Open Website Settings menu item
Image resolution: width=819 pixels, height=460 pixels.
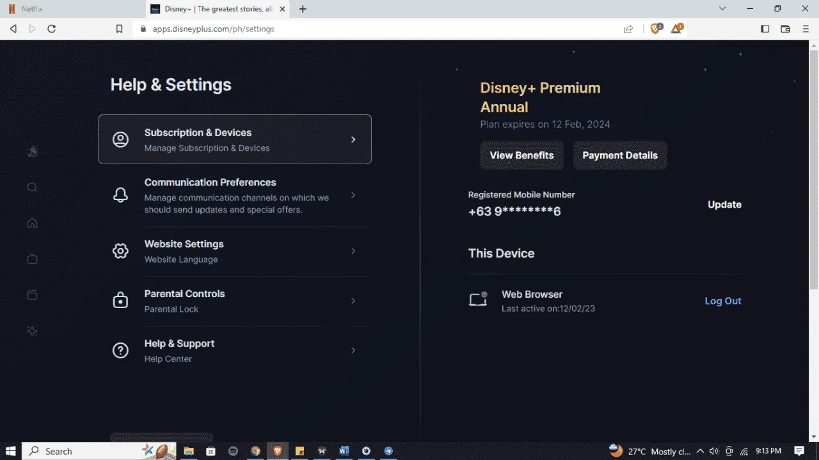click(235, 251)
